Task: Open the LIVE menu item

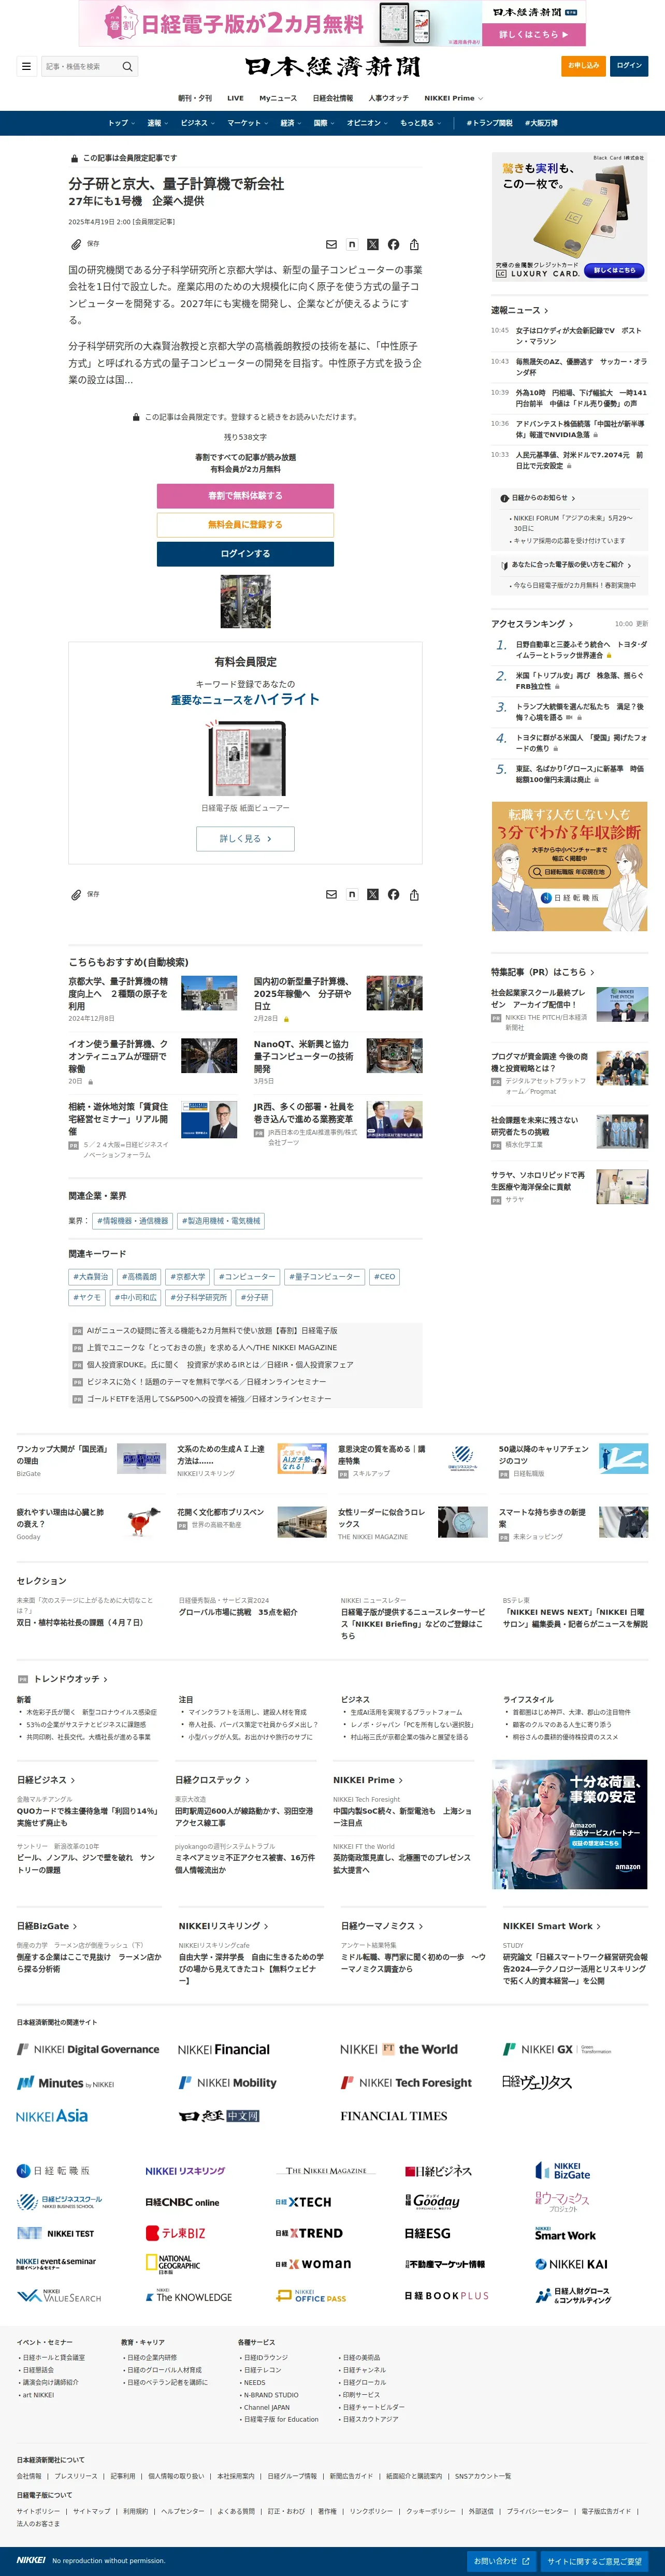Action: 235,98
